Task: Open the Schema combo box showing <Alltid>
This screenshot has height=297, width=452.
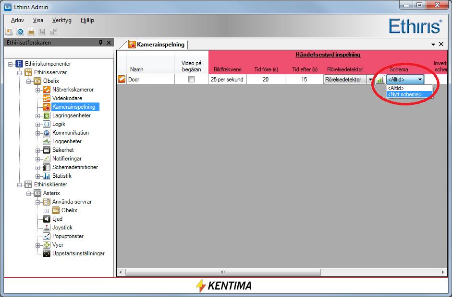Action: click(405, 80)
